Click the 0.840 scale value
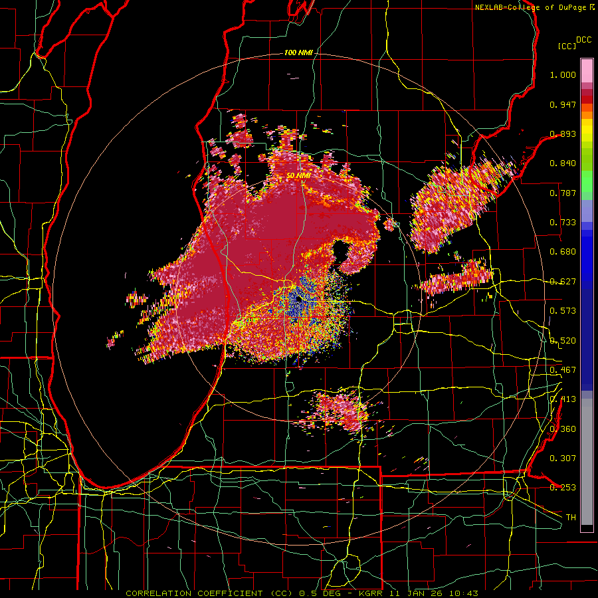 pos(563,163)
